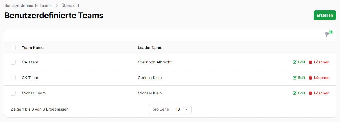Viewport: 340px width, 122px height.
Task: Sort by the Team Name column header
Action: click(33, 48)
